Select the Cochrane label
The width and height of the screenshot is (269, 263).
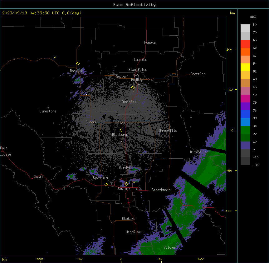point(100,177)
